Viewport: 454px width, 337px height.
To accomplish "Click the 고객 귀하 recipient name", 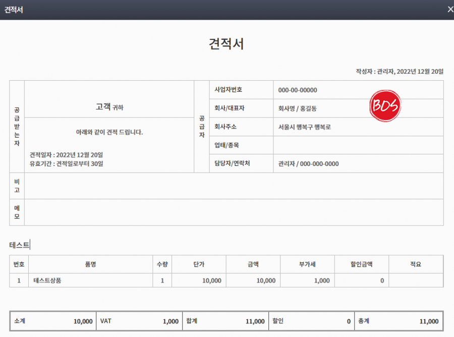I will coord(109,107).
